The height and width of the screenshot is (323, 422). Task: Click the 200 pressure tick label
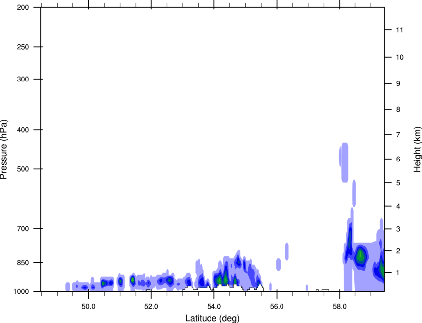[23, 7]
